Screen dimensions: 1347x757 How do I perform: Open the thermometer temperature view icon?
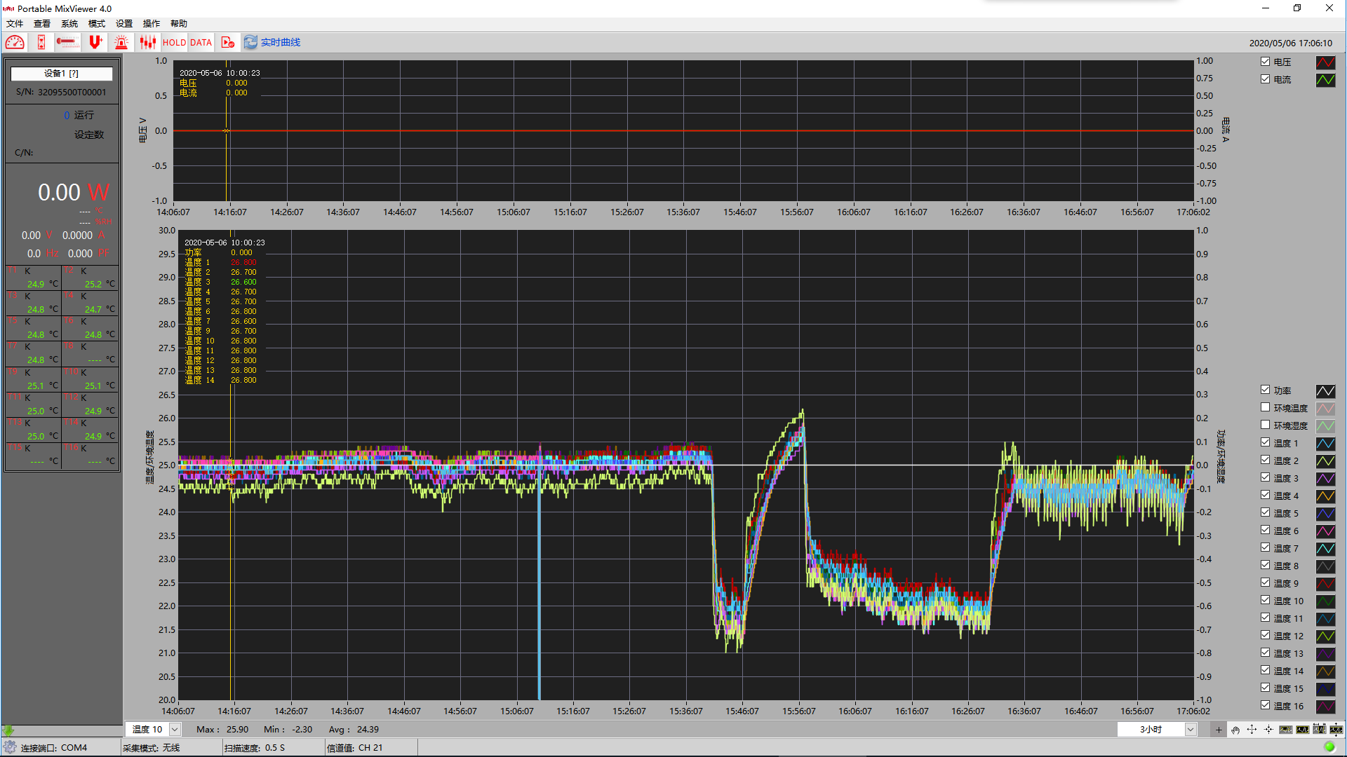[x=67, y=42]
